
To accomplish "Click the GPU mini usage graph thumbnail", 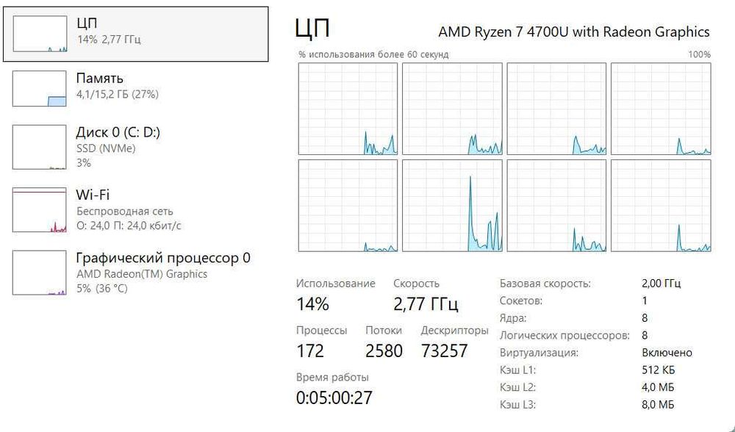I will [x=40, y=273].
